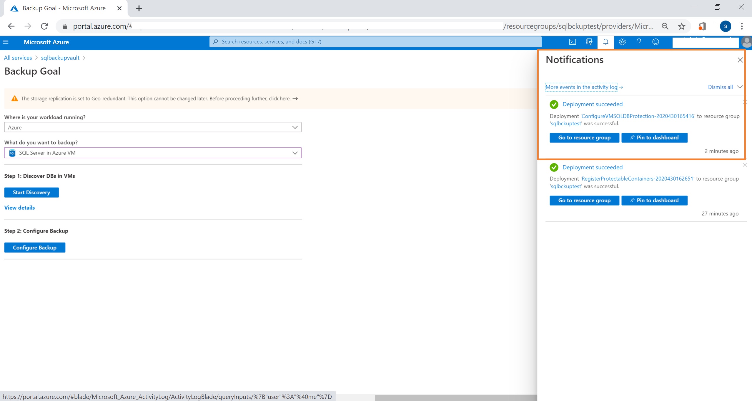Click the Configure Backup button

click(x=35, y=247)
